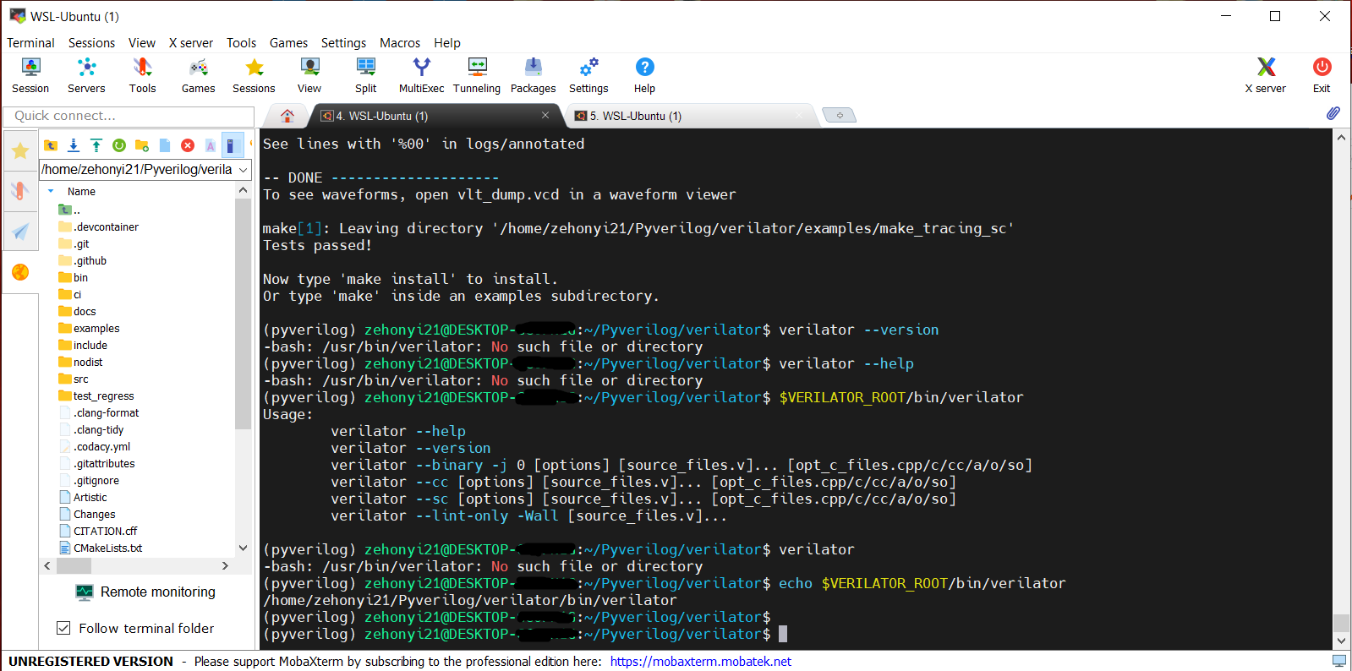This screenshot has width=1352, height=671.
Task: Refresh the SFTP folder listing
Action: [x=119, y=145]
